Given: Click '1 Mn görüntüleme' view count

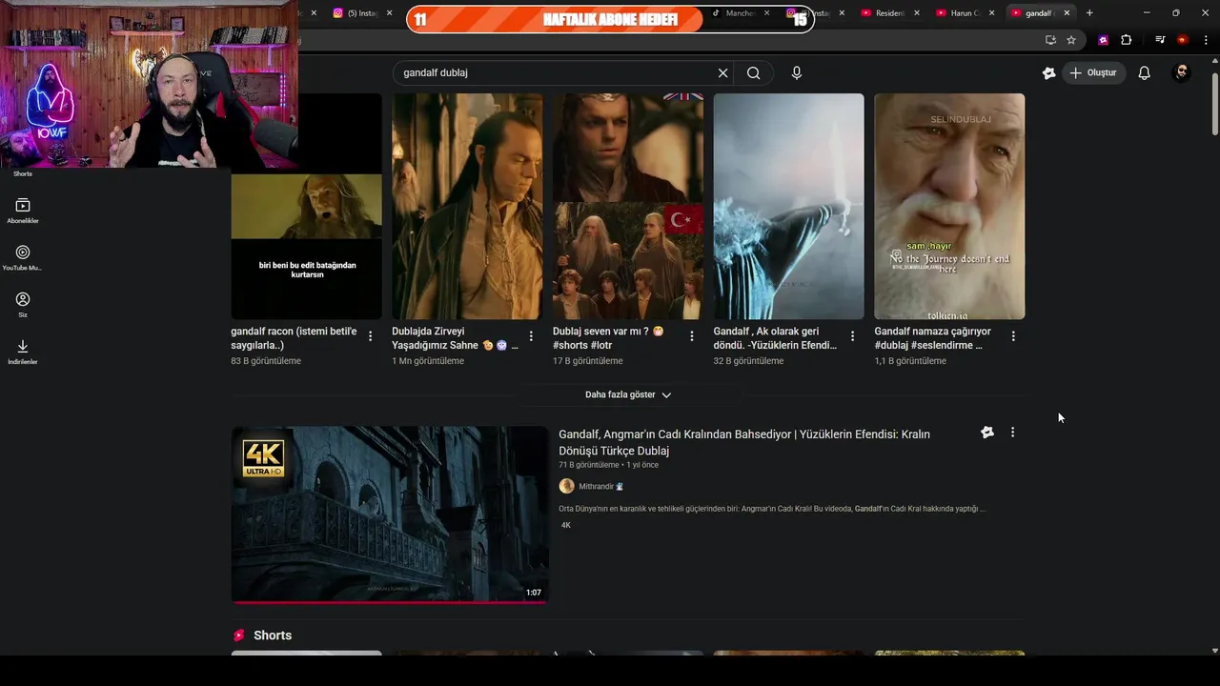Looking at the screenshot, I should 428,361.
